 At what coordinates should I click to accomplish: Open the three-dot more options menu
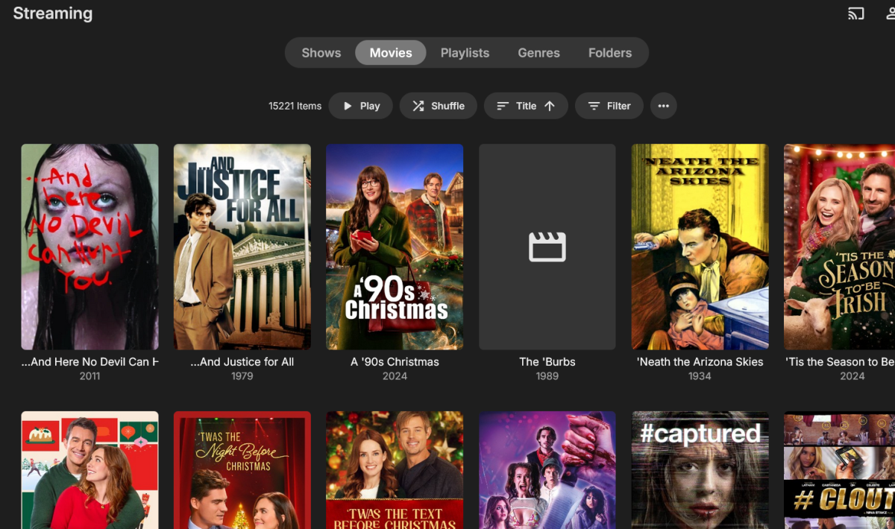coord(663,106)
